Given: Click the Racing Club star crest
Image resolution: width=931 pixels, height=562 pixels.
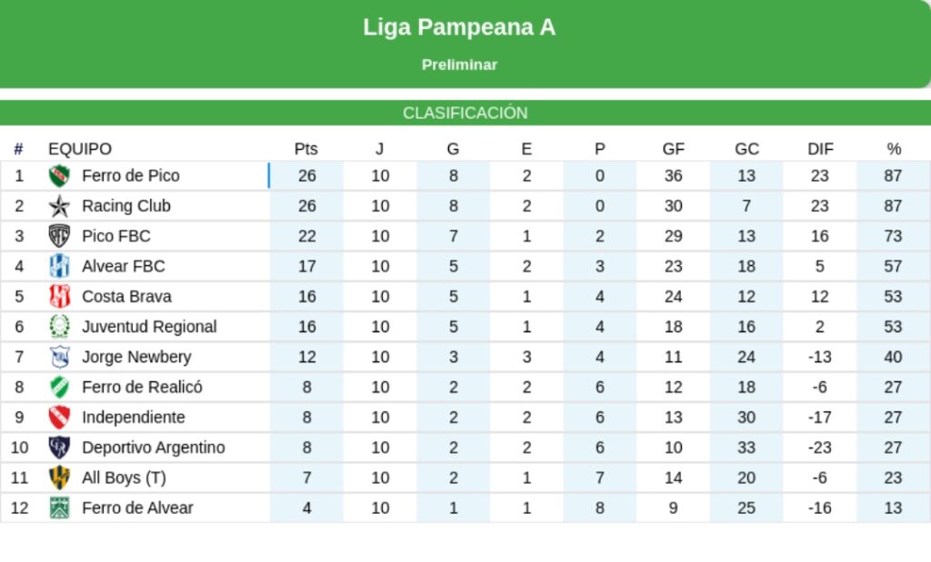Looking at the screenshot, I should click(x=59, y=206).
